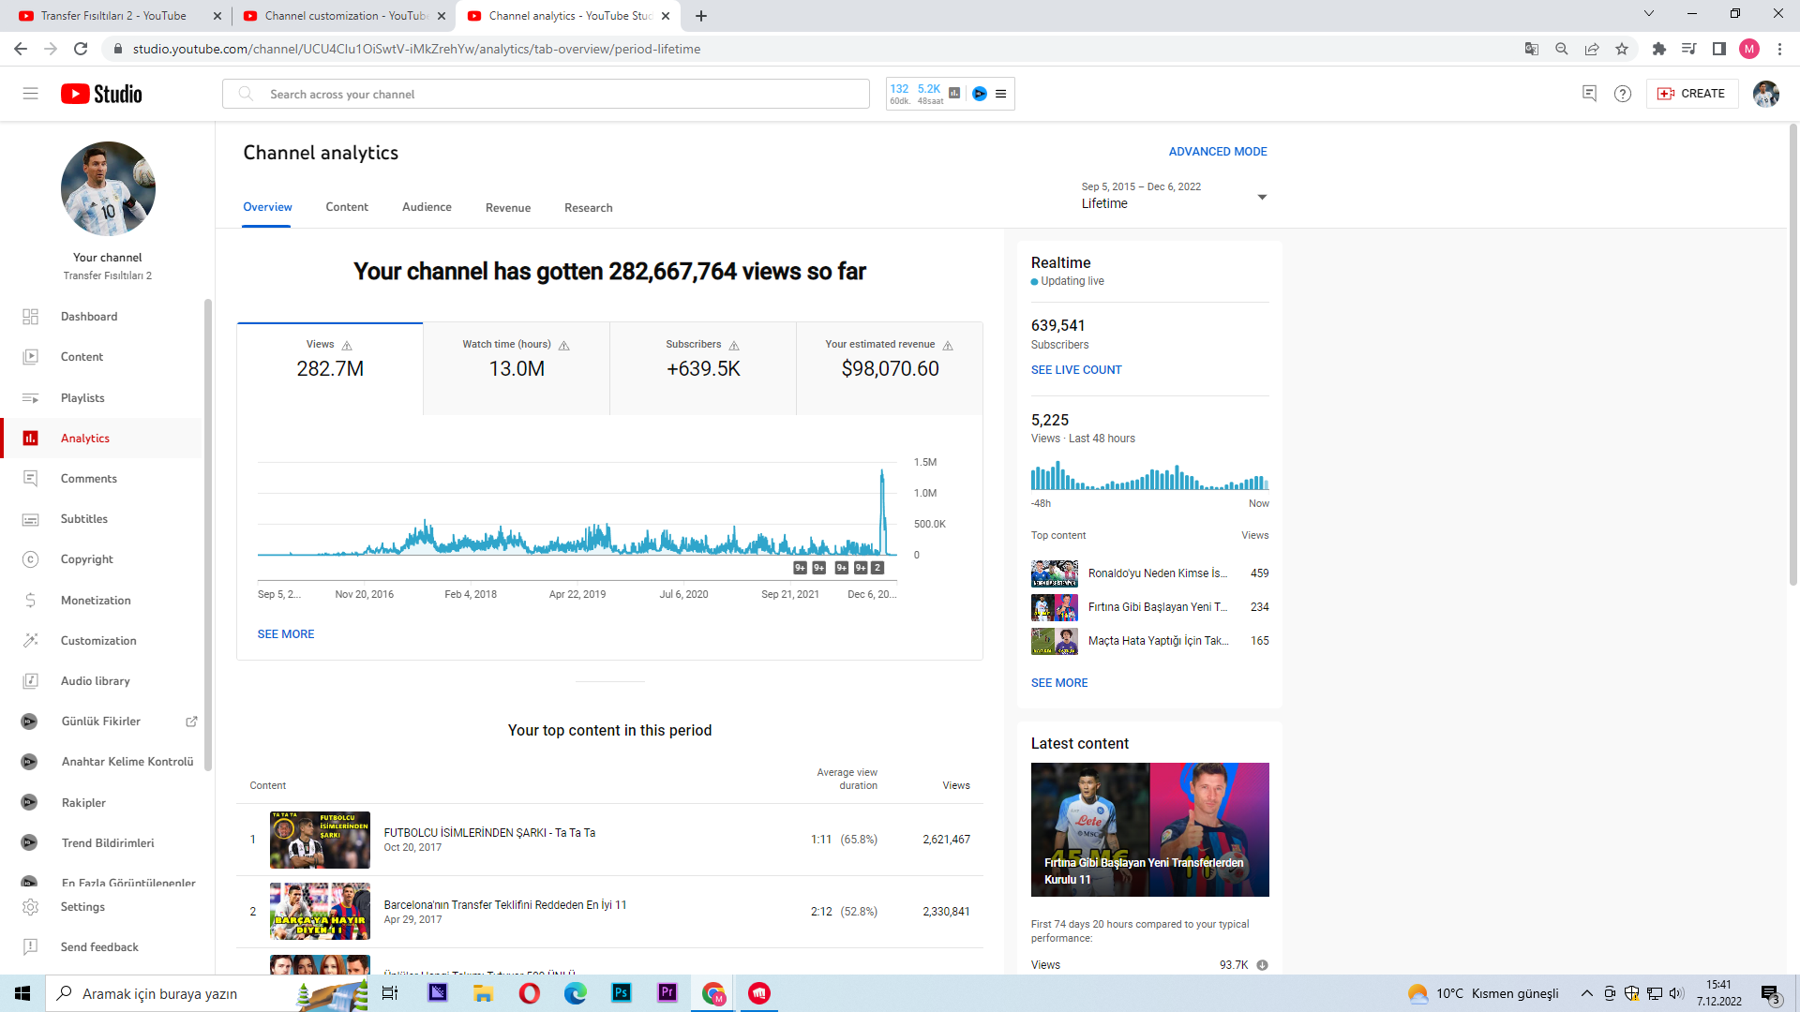1800x1012 pixels.
Task: Click the warning icon next to Views
Action: point(347,346)
